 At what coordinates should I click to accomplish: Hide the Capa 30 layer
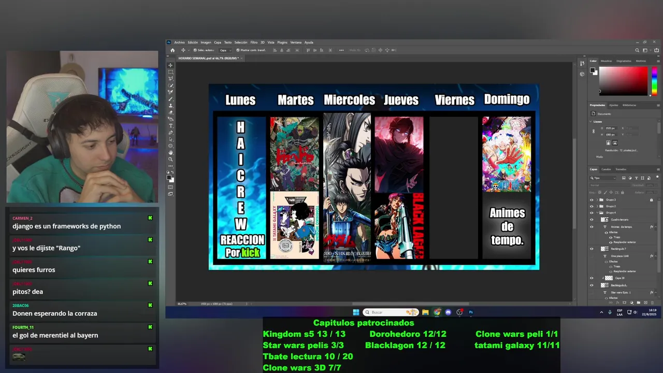(x=592, y=278)
